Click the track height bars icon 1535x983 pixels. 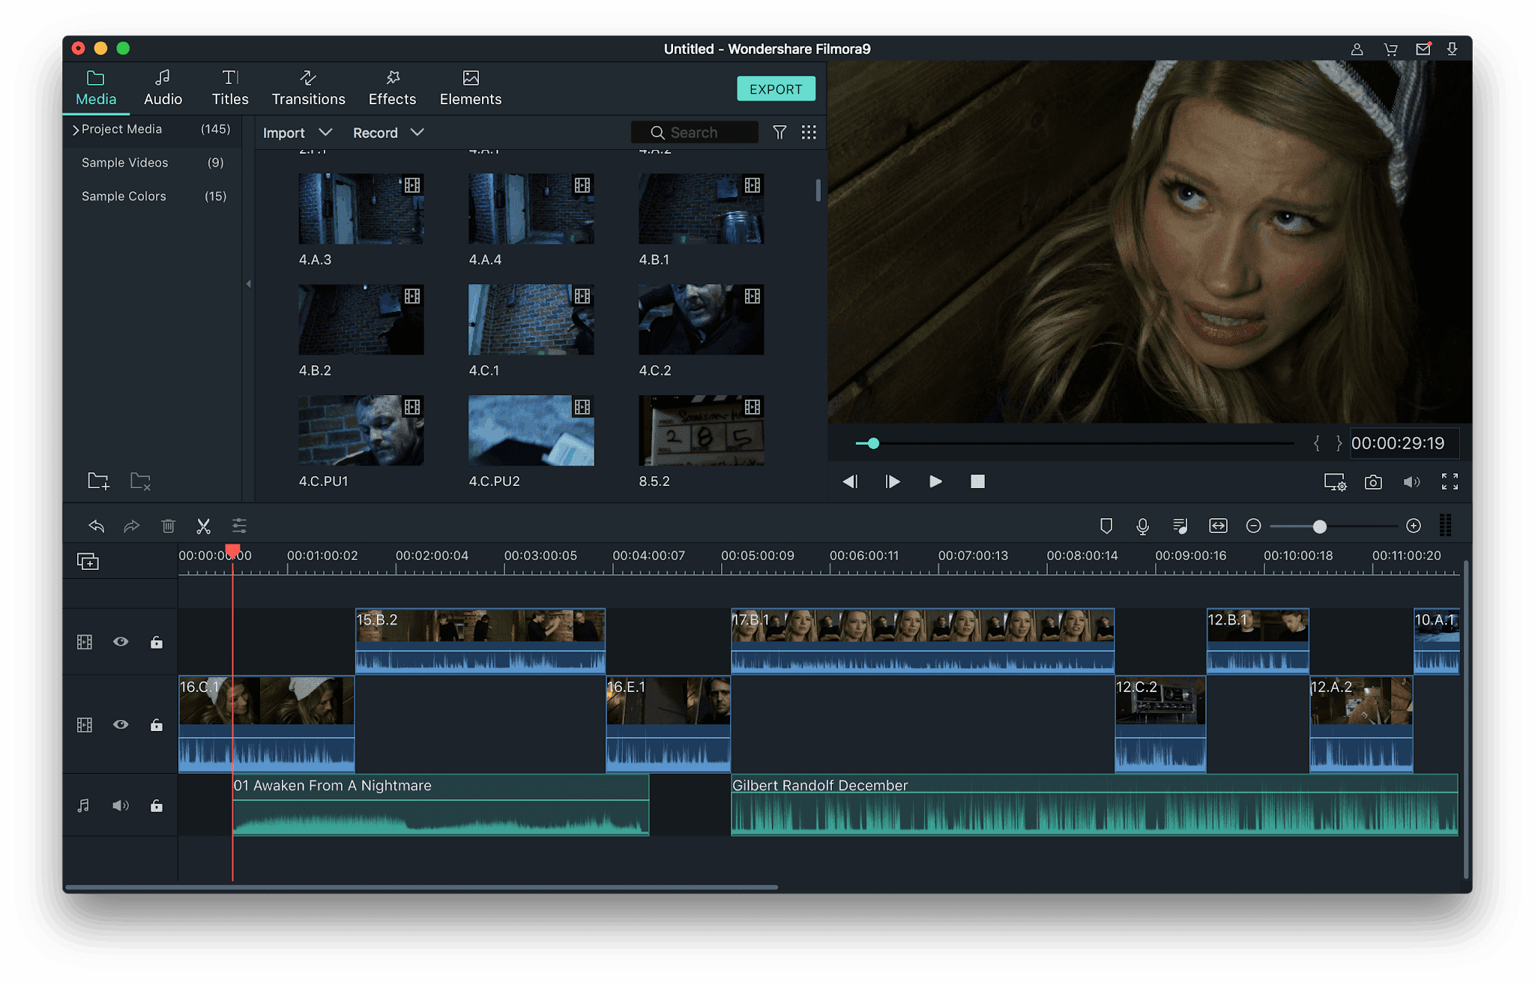1446,526
